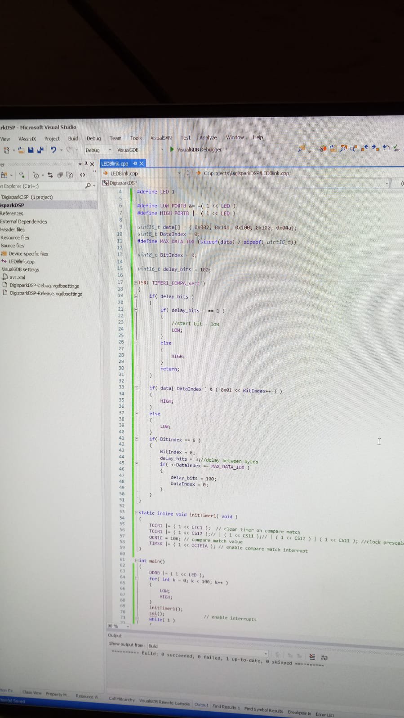Click the View Code angle-brackets icon

tap(82, 175)
